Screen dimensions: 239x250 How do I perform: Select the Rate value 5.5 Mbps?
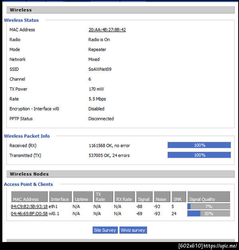click(97, 99)
